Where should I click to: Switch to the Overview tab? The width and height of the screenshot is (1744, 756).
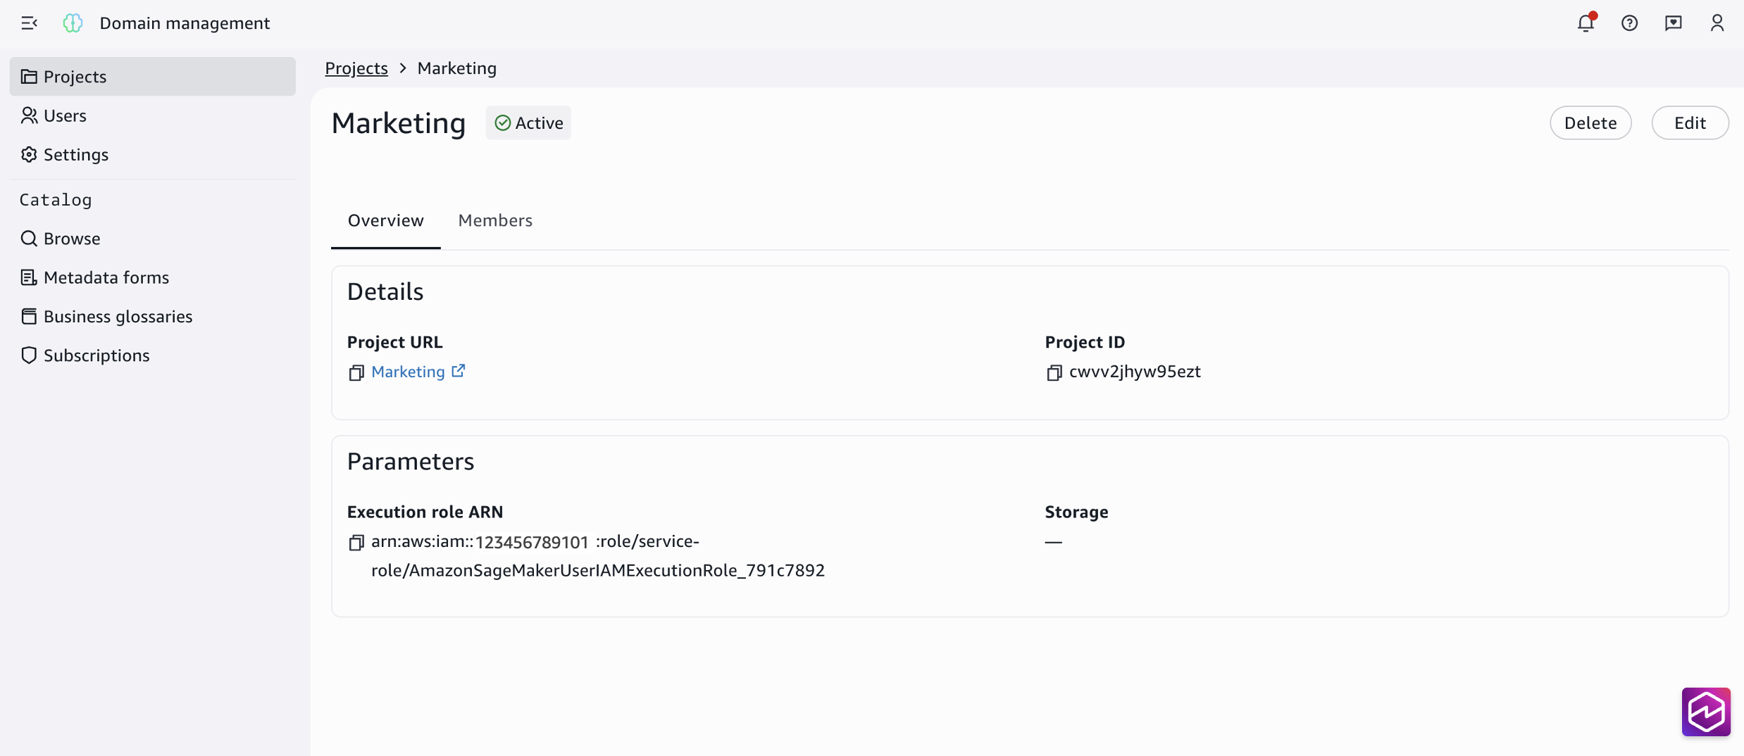pyautogui.click(x=385, y=221)
